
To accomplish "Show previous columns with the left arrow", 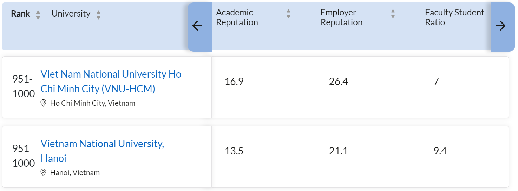I will tap(198, 26).
